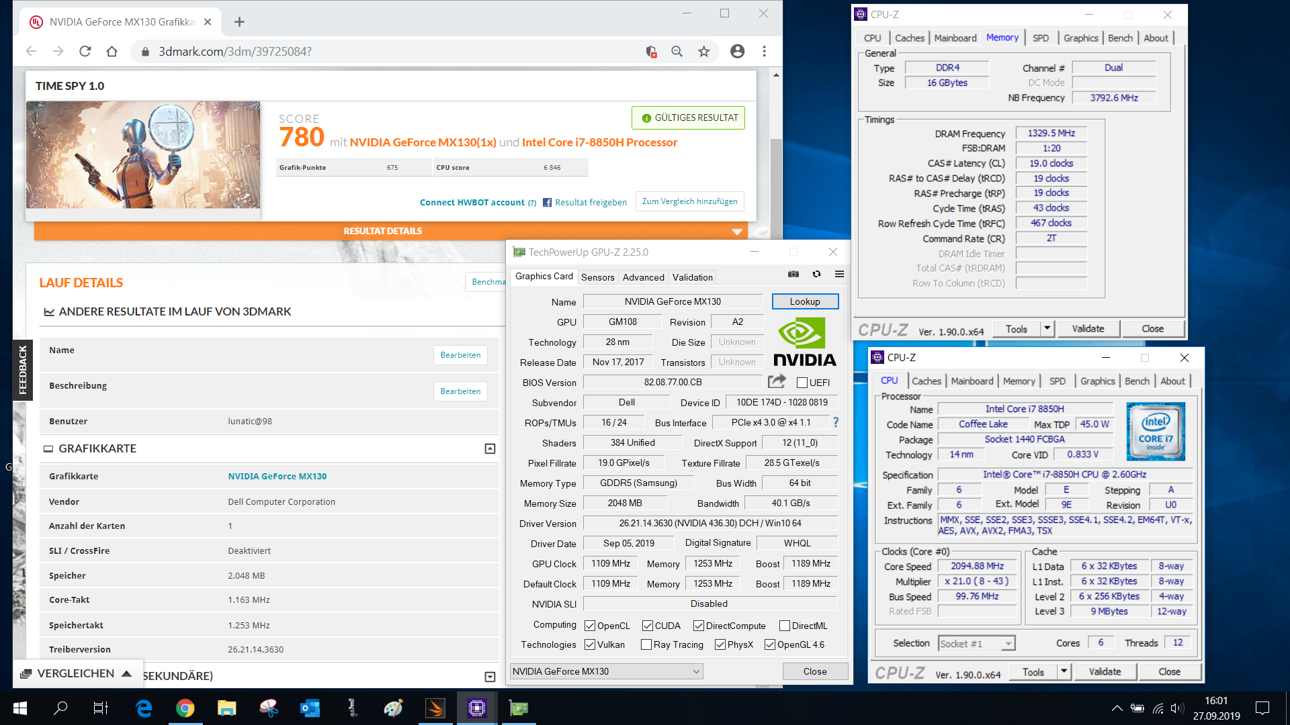Viewport: 1290px width, 725px height.
Task: Click the Chrome address bar URL
Action: [234, 51]
